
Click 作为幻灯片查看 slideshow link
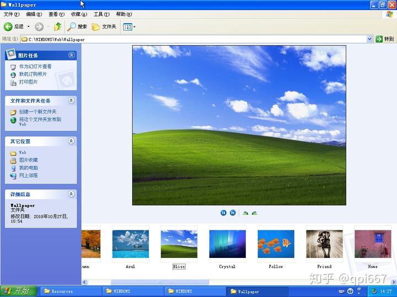click(x=35, y=67)
